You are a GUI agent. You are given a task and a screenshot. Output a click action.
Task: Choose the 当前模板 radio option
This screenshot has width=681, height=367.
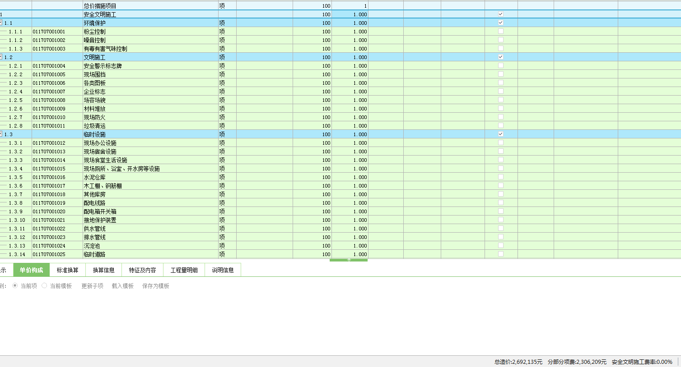click(44, 285)
